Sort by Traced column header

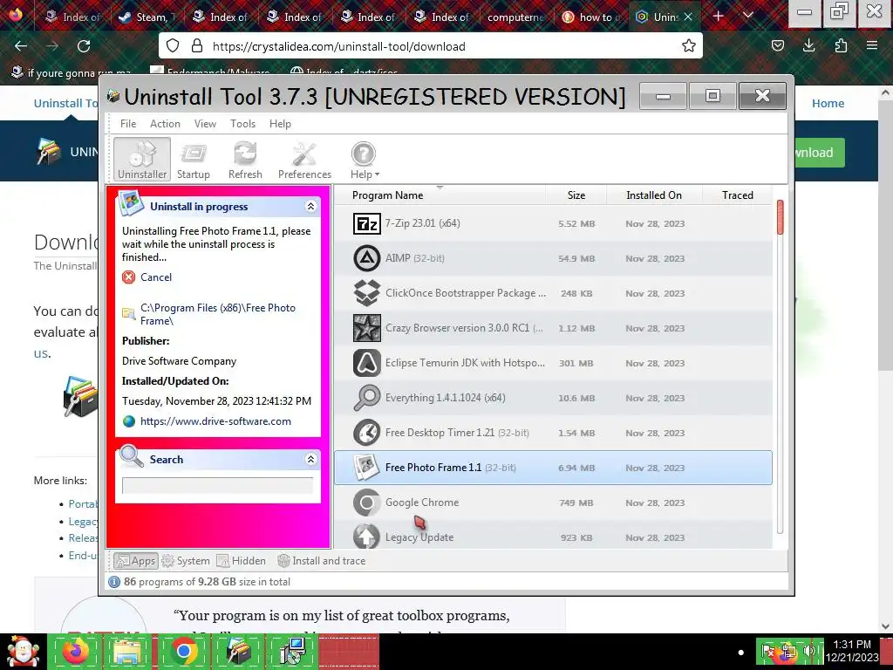[738, 195]
